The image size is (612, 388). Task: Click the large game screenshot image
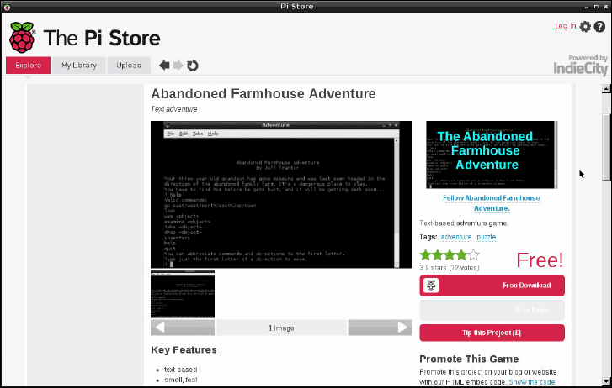[281, 194]
